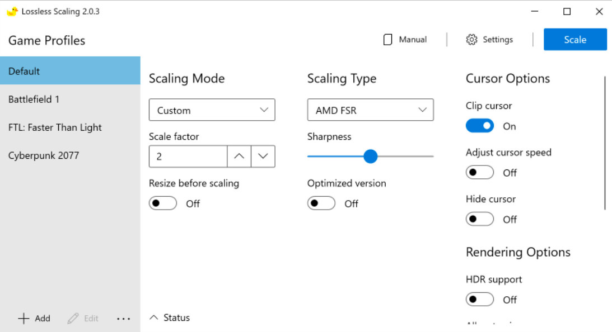
Task: Toggle Resize before scaling on
Action: (x=163, y=203)
